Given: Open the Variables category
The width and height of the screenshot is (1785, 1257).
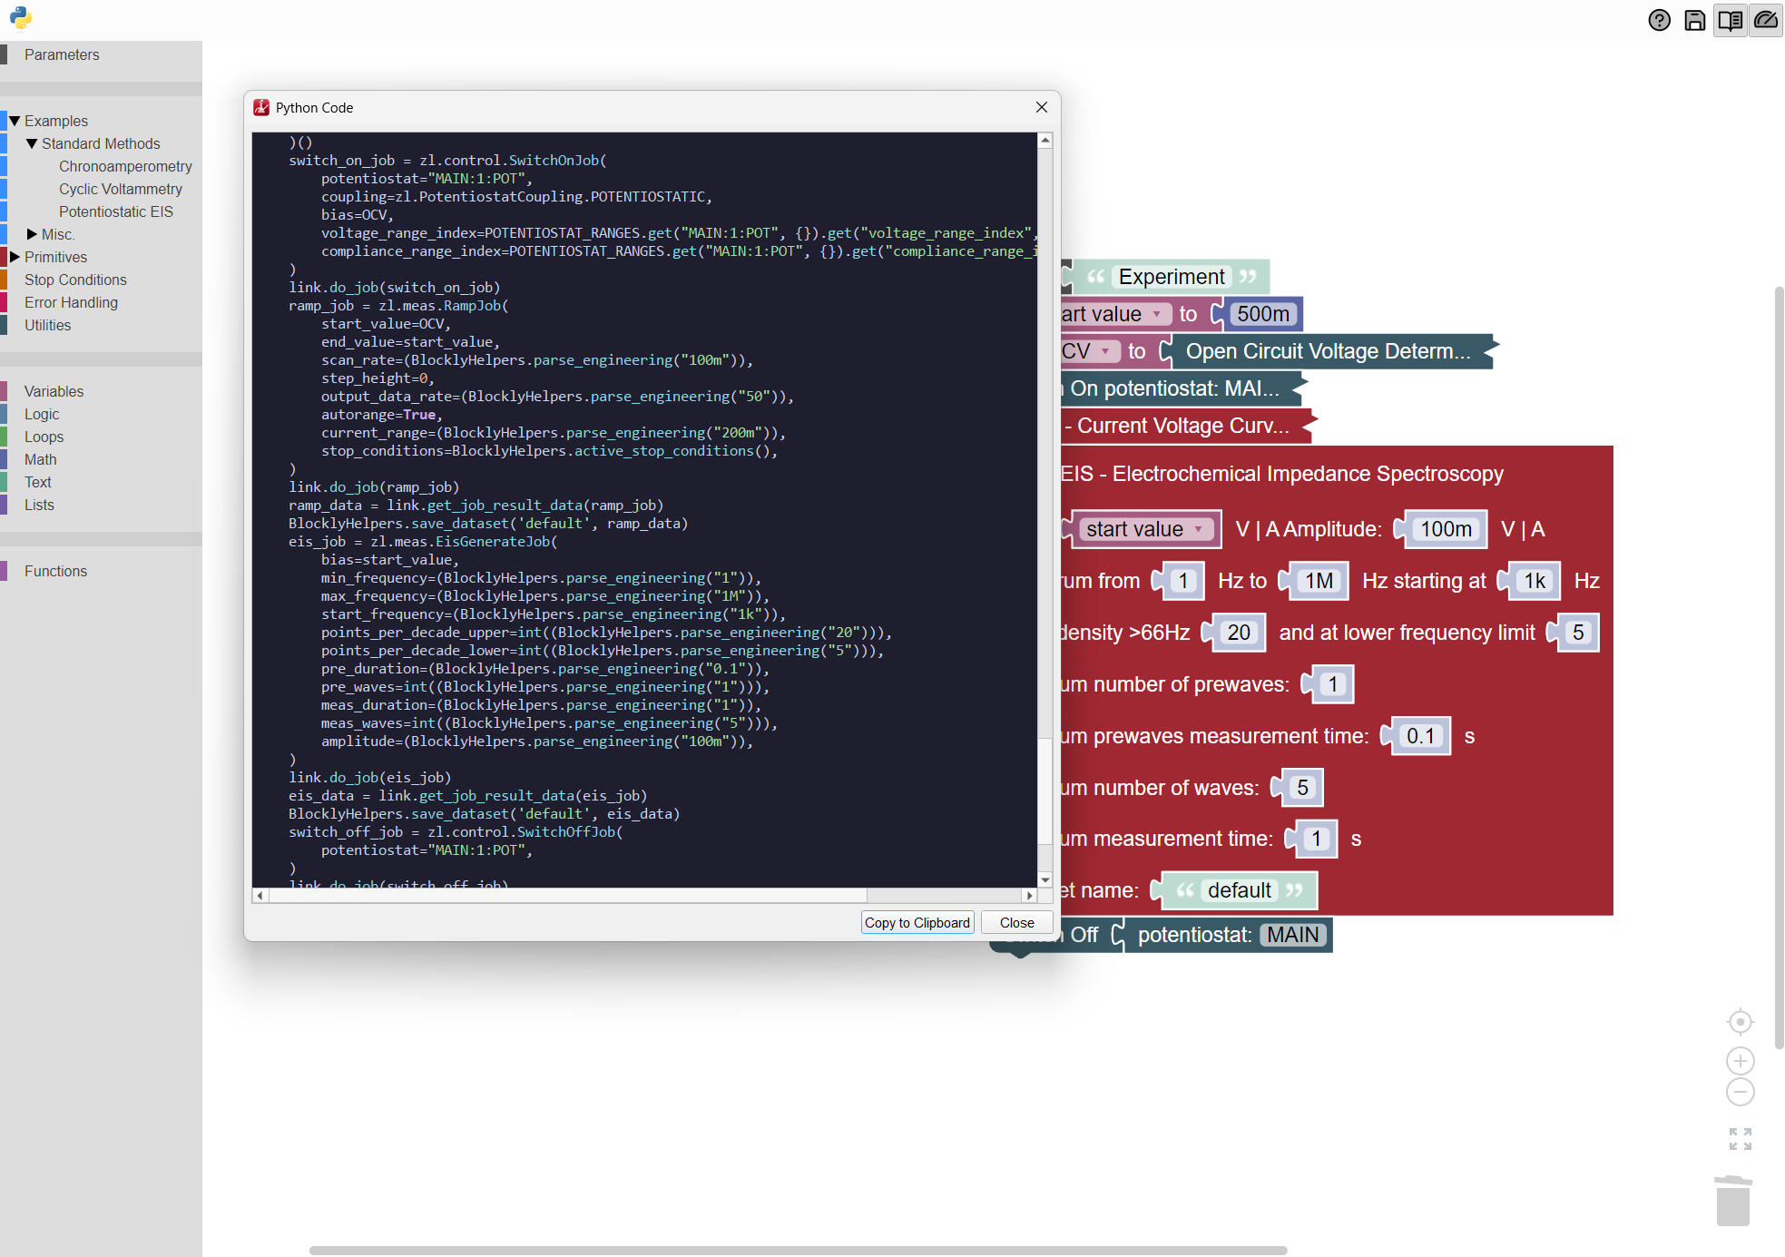Looking at the screenshot, I should (x=54, y=391).
